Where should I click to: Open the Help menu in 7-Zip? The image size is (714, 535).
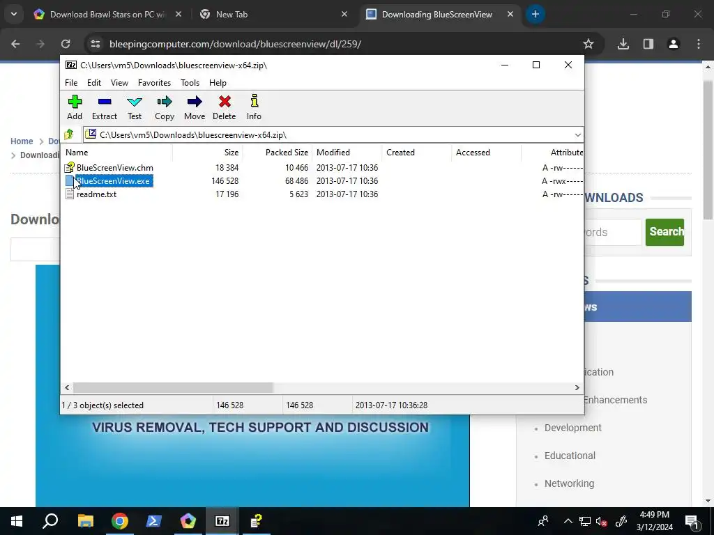218,83
